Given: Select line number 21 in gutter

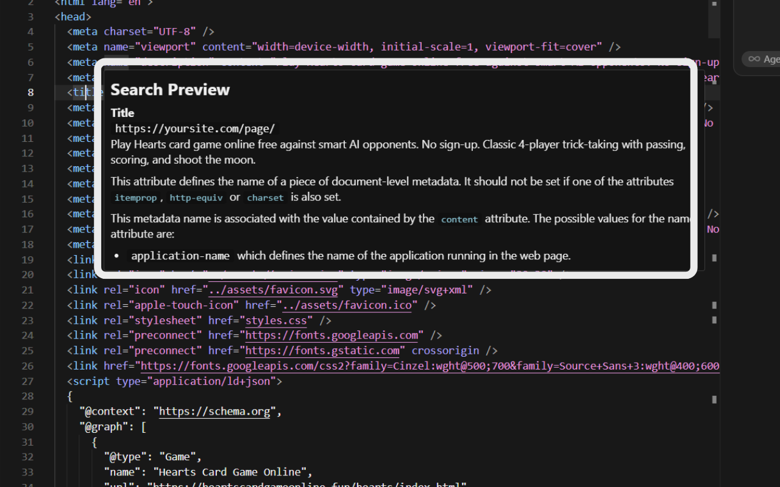Looking at the screenshot, I should pyautogui.click(x=27, y=290).
